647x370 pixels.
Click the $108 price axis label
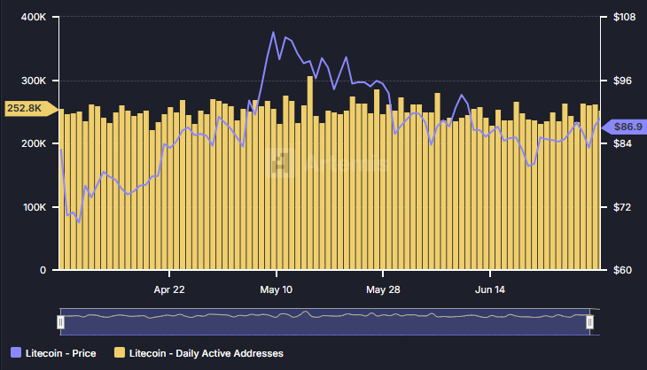(x=624, y=17)
